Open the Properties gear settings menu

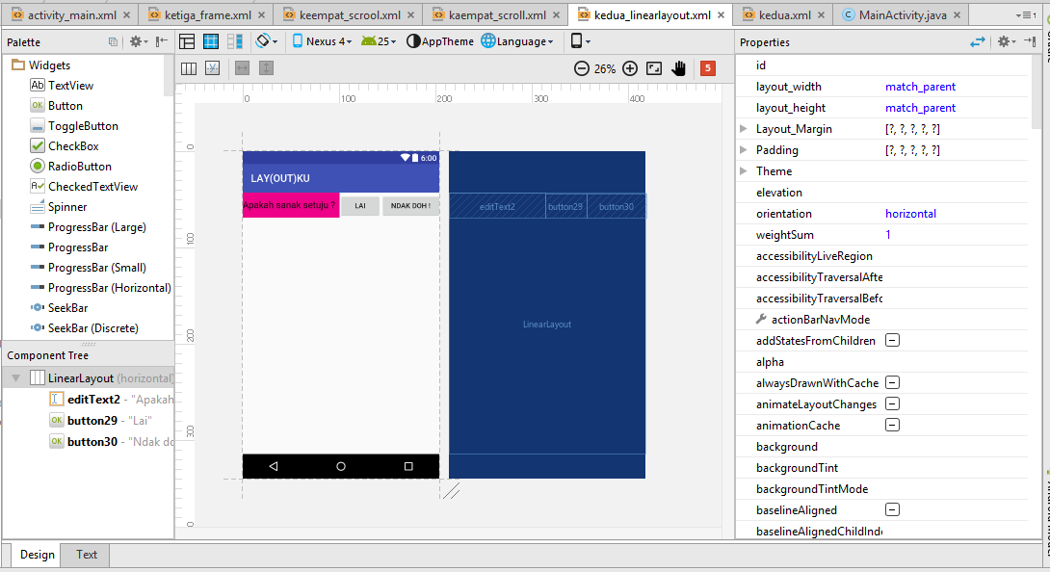click(1007, 42)
